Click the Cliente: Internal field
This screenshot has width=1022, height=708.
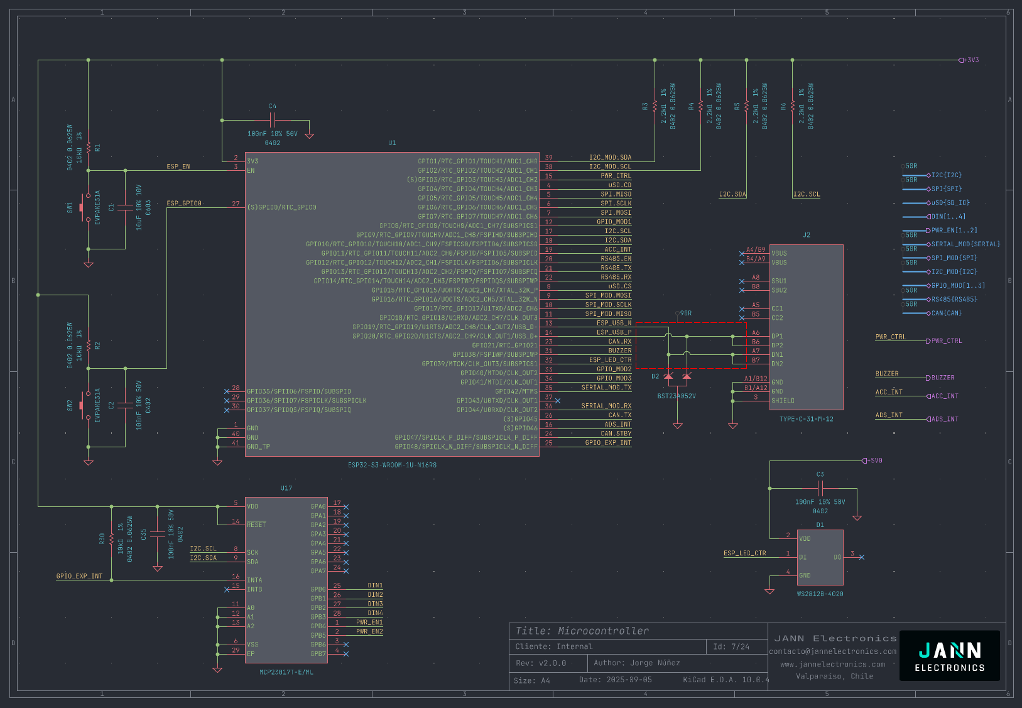pos(554,646)
